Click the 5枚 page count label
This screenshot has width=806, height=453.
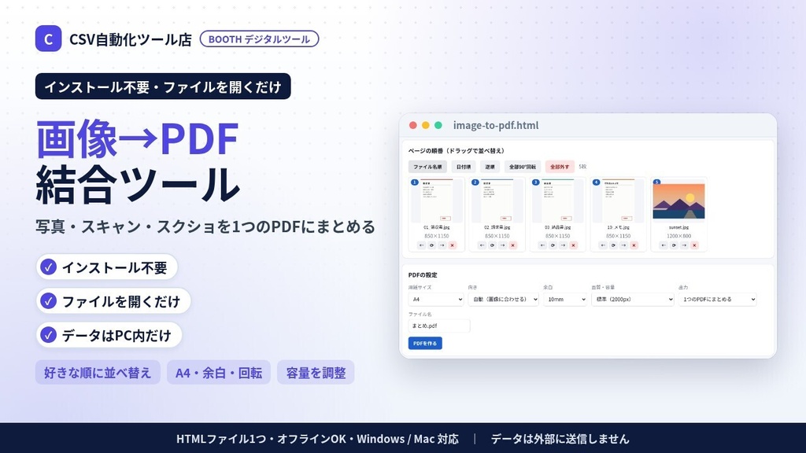coord(582,167)
